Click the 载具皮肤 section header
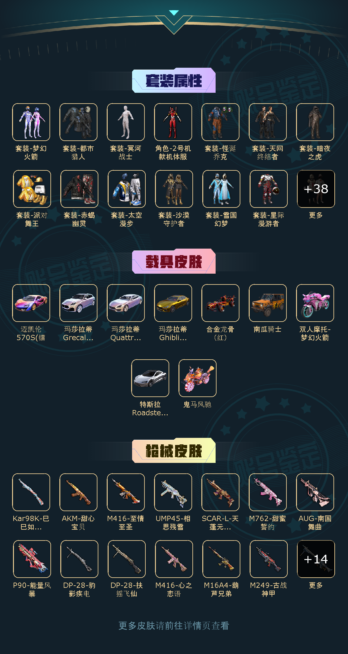This screenshot has height=654, width=348. [x=174, y=261]
